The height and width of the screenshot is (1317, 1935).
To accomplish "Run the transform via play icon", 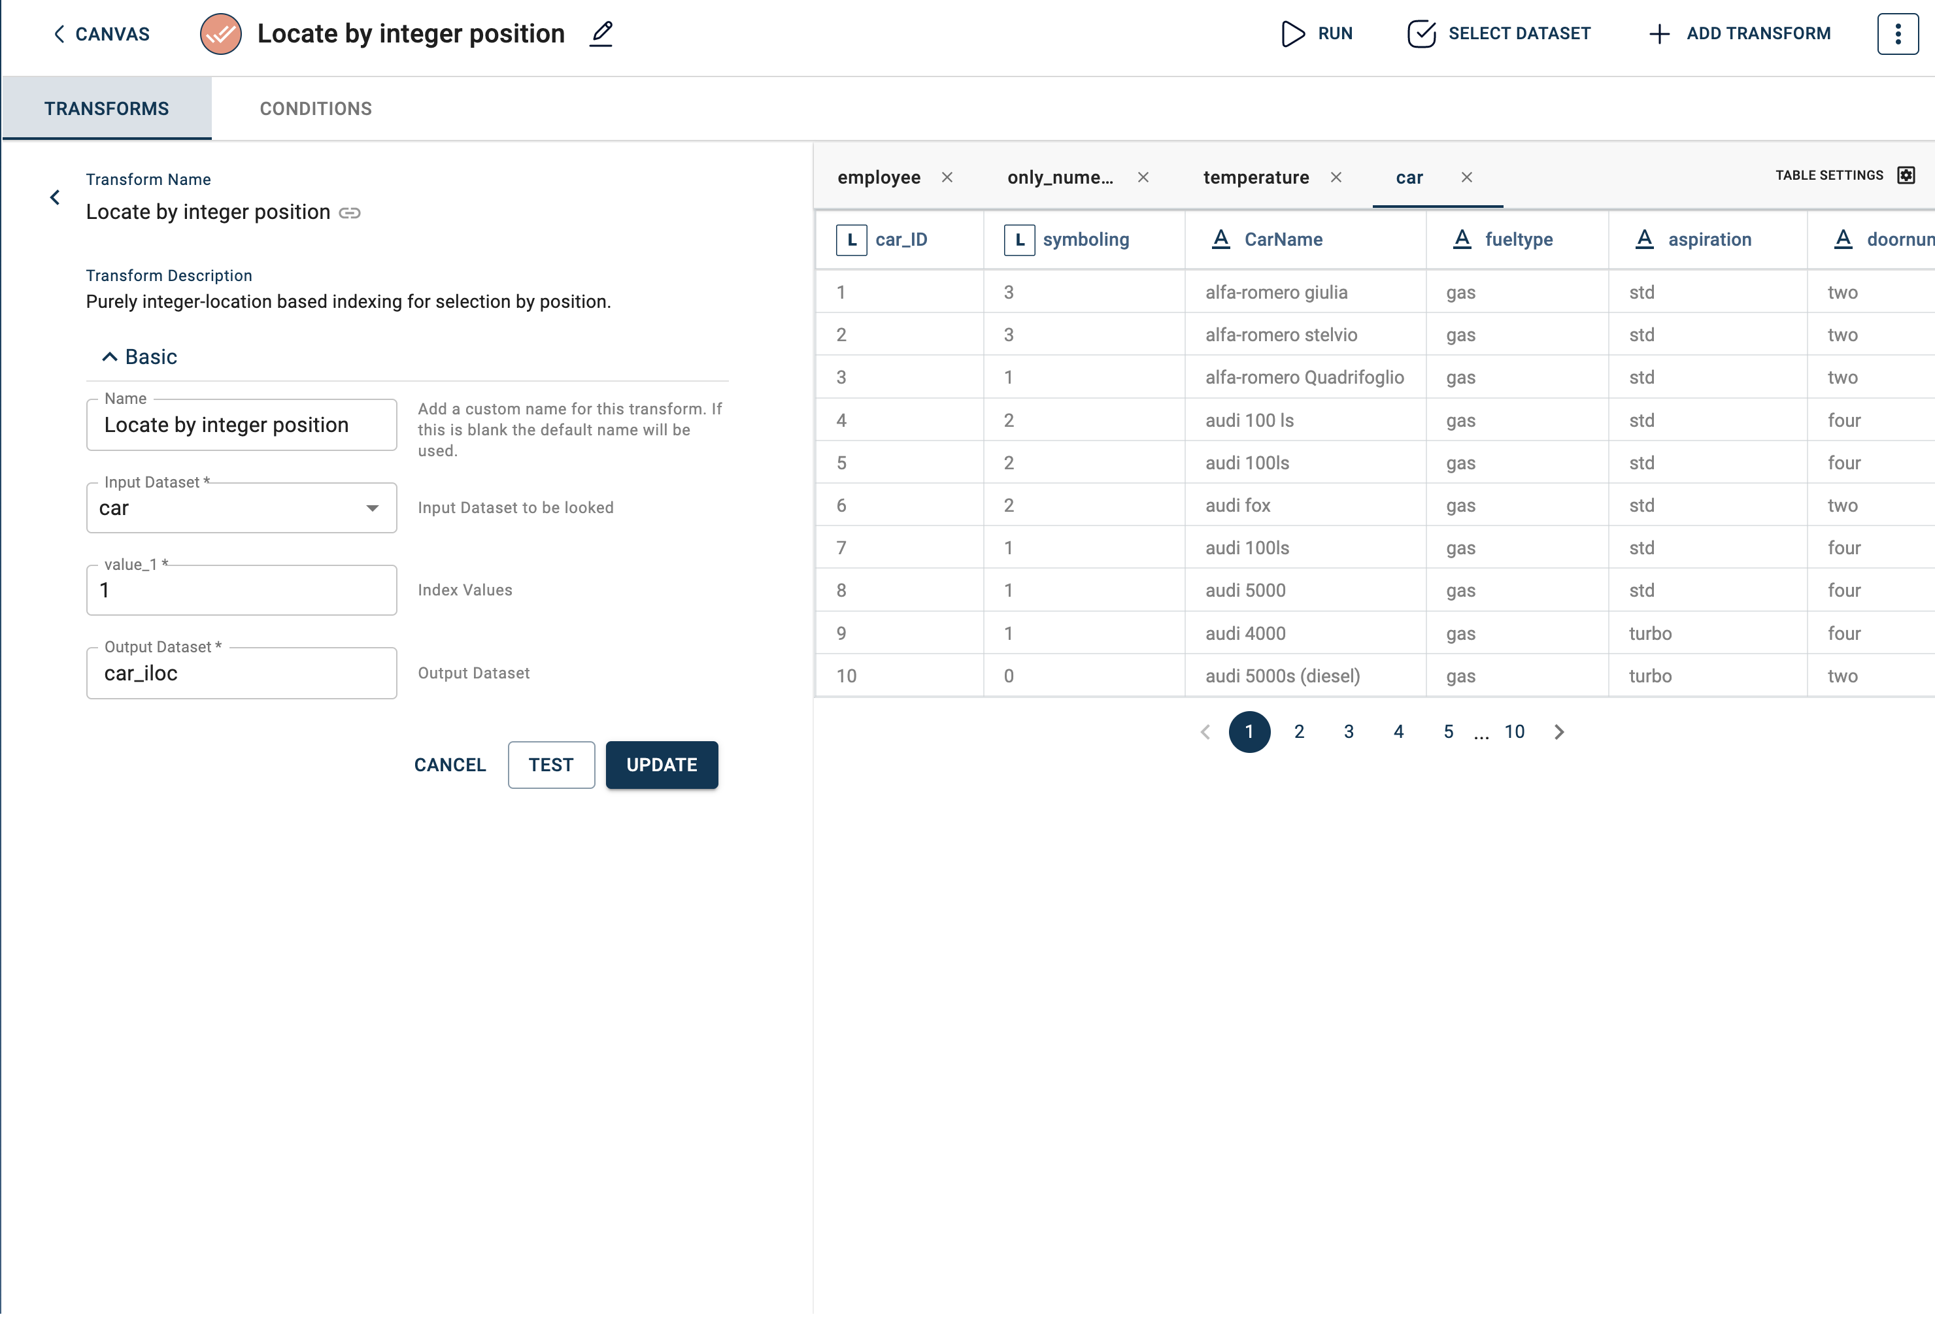I will [1292, 34].
